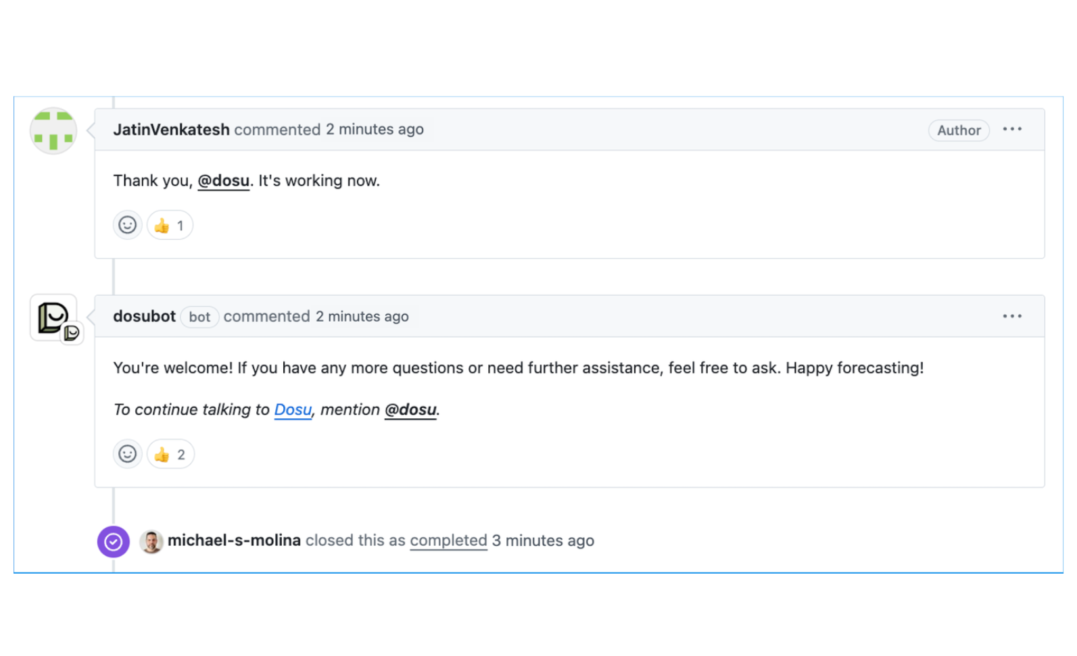Viewport: 1077px width, 656px height.
Task: Open michael-s-molina's profile from the username
Action: tap(234, 541)
